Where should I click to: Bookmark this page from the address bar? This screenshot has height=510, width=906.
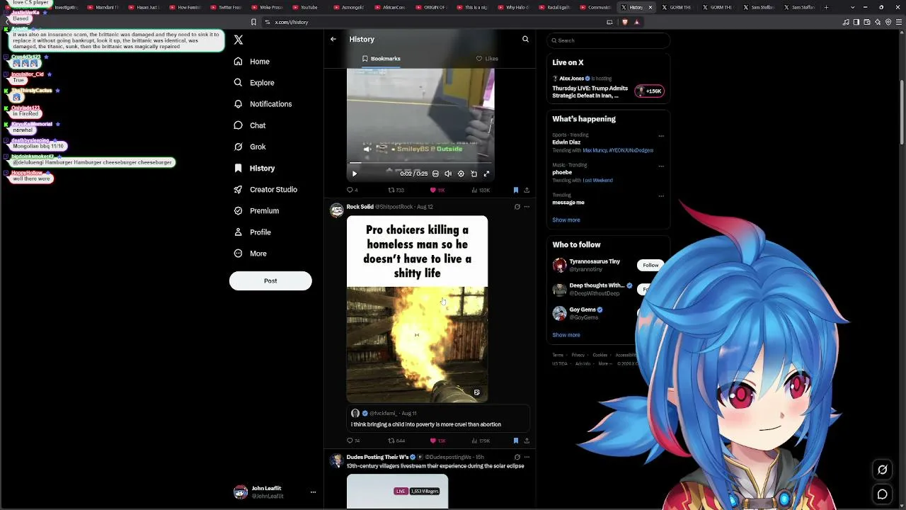[x=253, y=22]
